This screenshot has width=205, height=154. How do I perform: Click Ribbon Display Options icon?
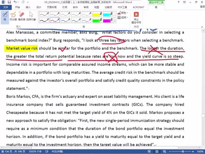[184, 2]
